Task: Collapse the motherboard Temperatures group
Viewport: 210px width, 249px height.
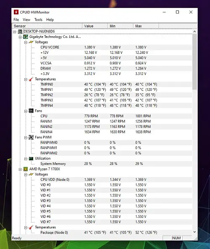Action: tap(26, 79)
